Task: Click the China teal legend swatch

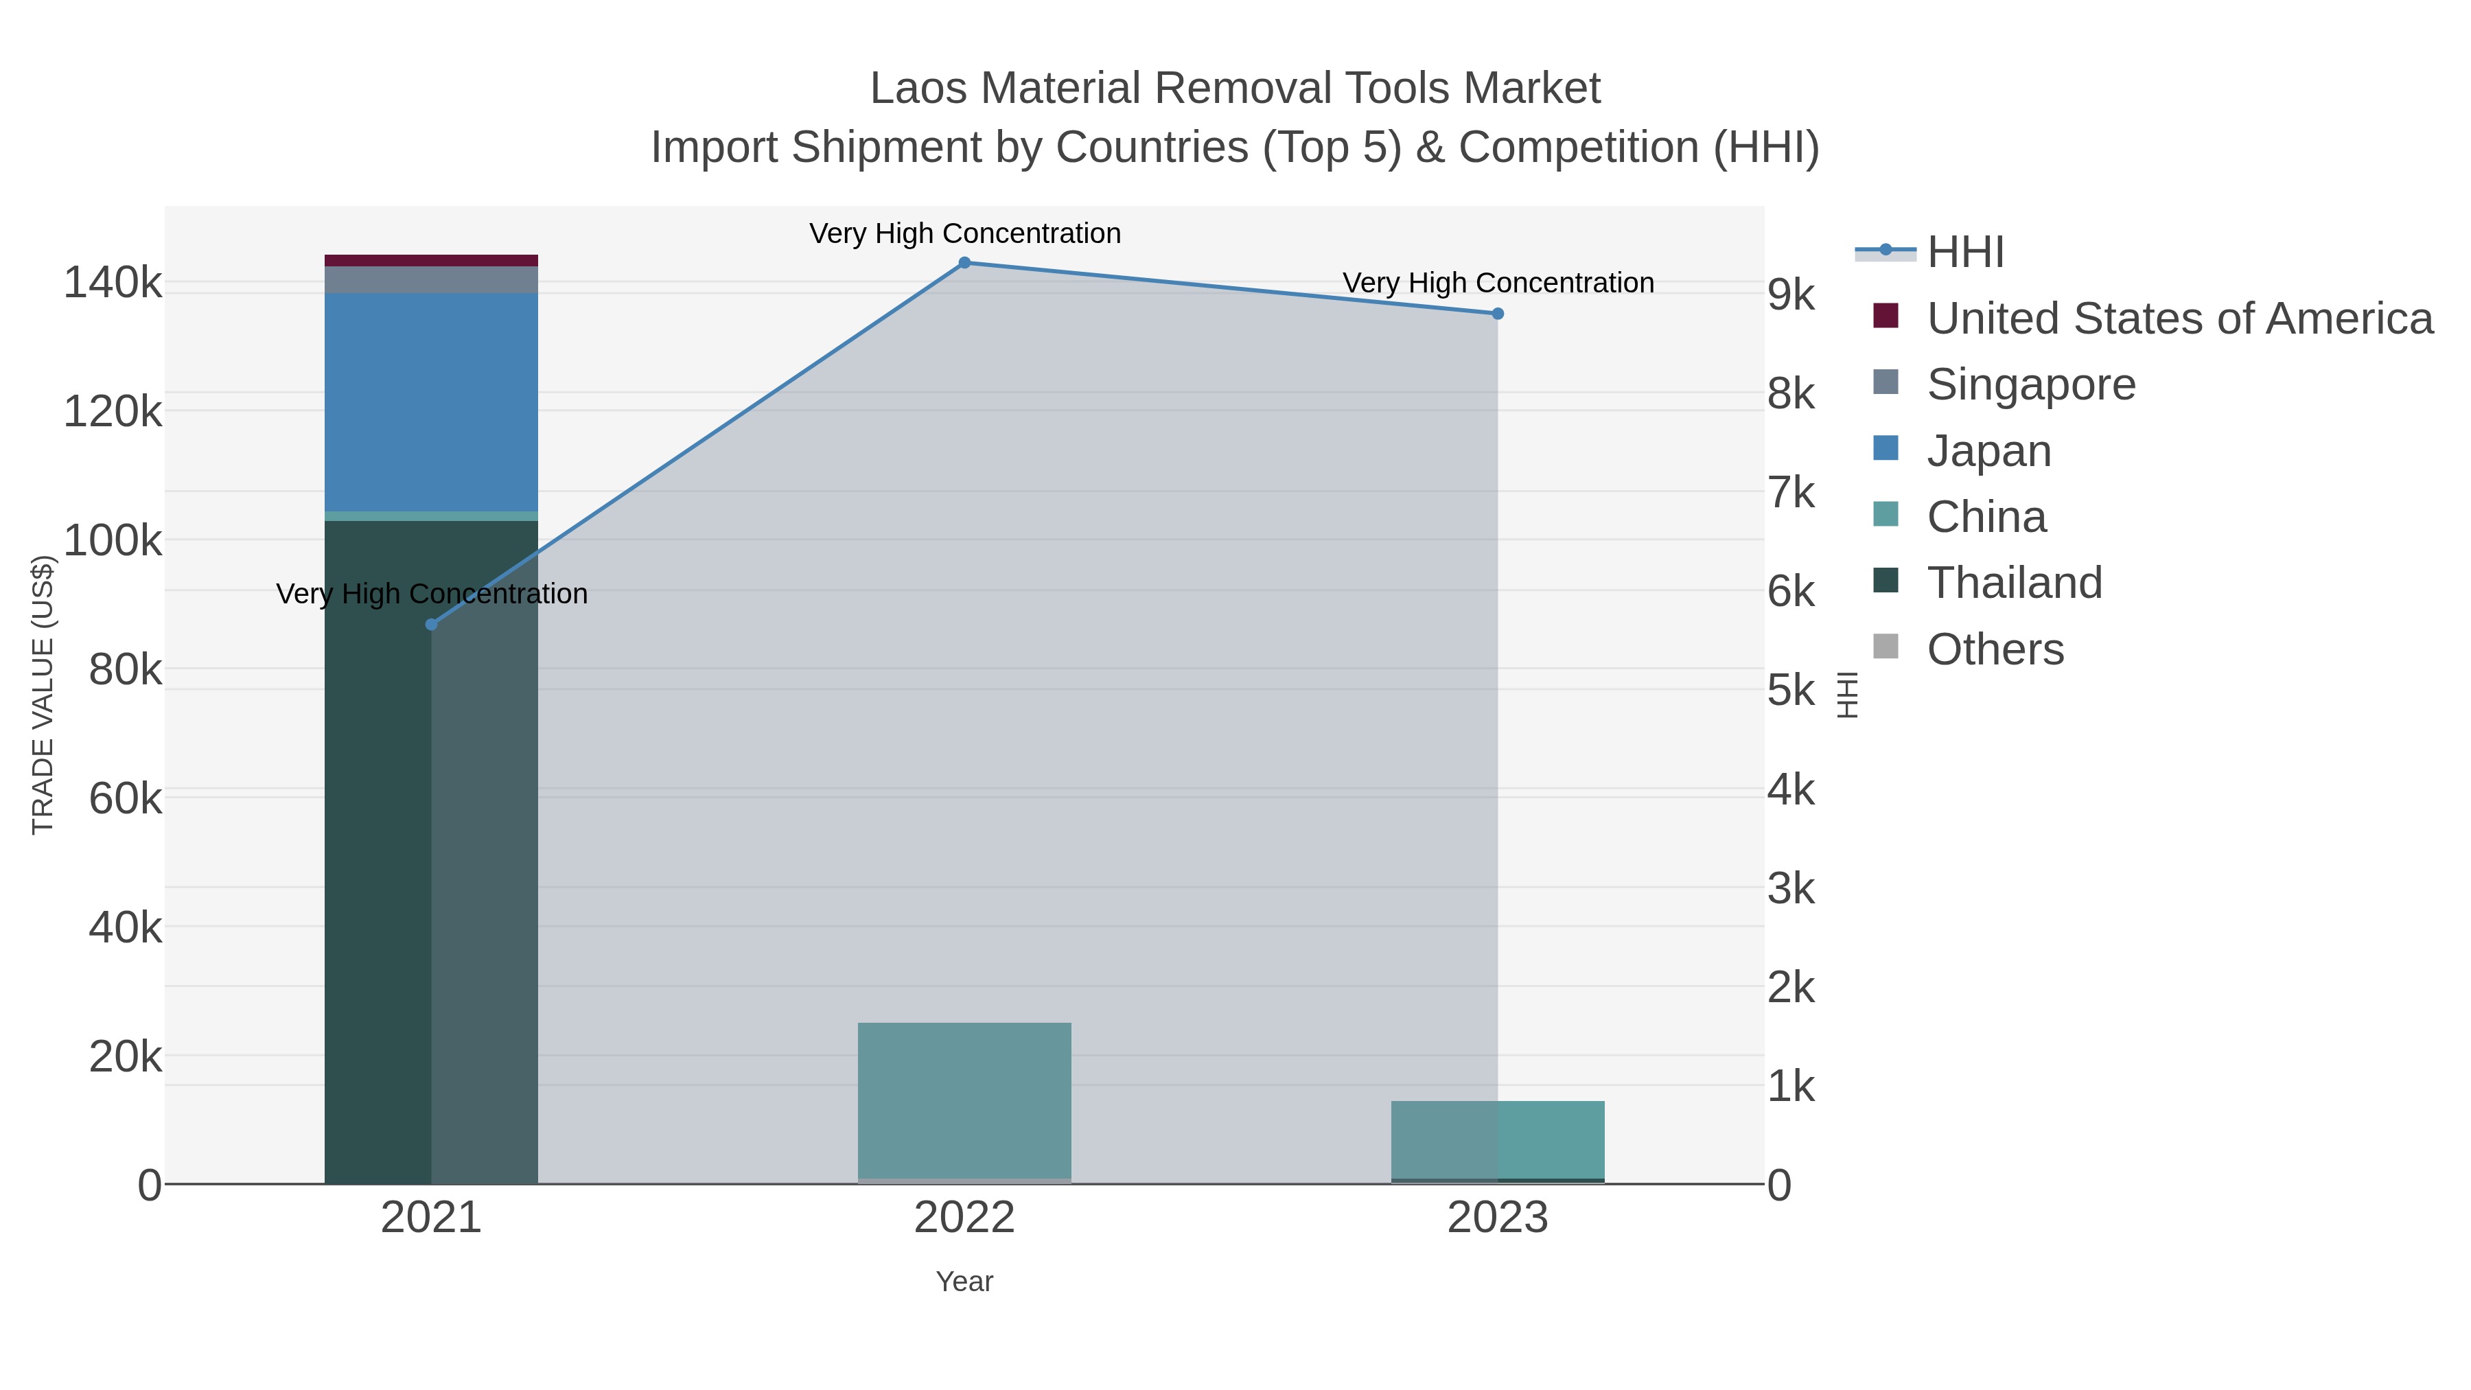Action: 1885,514
